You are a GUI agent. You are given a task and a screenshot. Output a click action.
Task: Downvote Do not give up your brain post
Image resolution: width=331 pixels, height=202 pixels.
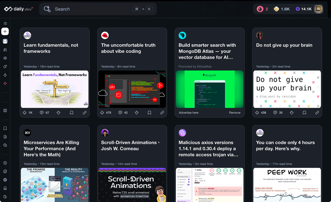tap(292, 113)
